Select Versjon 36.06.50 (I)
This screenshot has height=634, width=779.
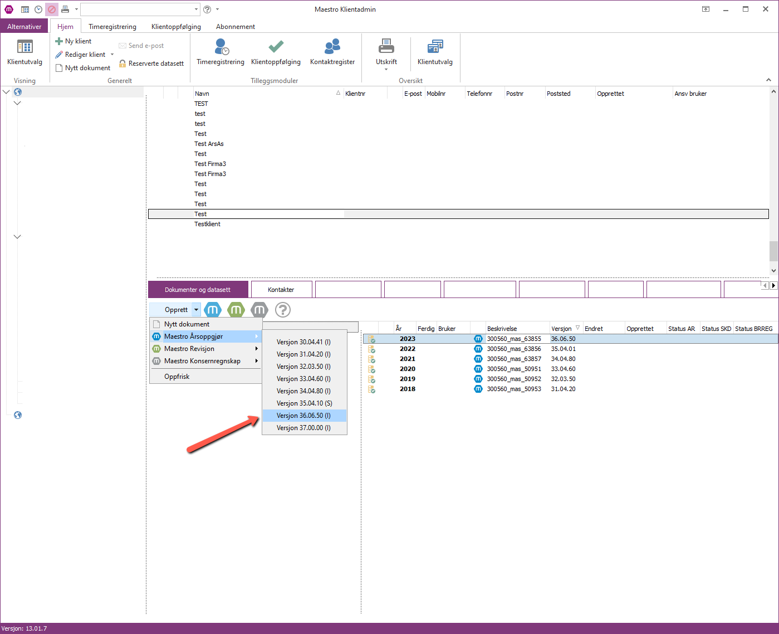[x=305, y=416]
